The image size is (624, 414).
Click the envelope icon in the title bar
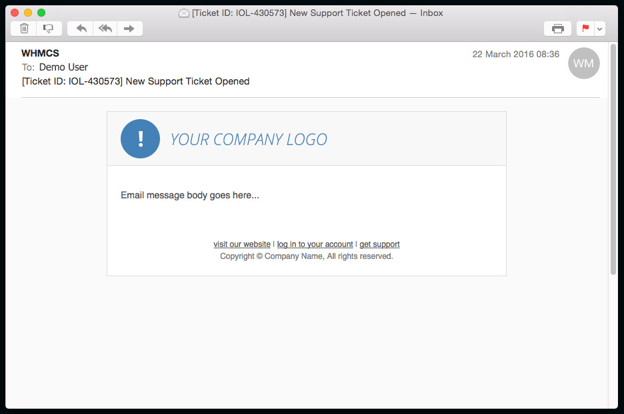click(184, 13)
